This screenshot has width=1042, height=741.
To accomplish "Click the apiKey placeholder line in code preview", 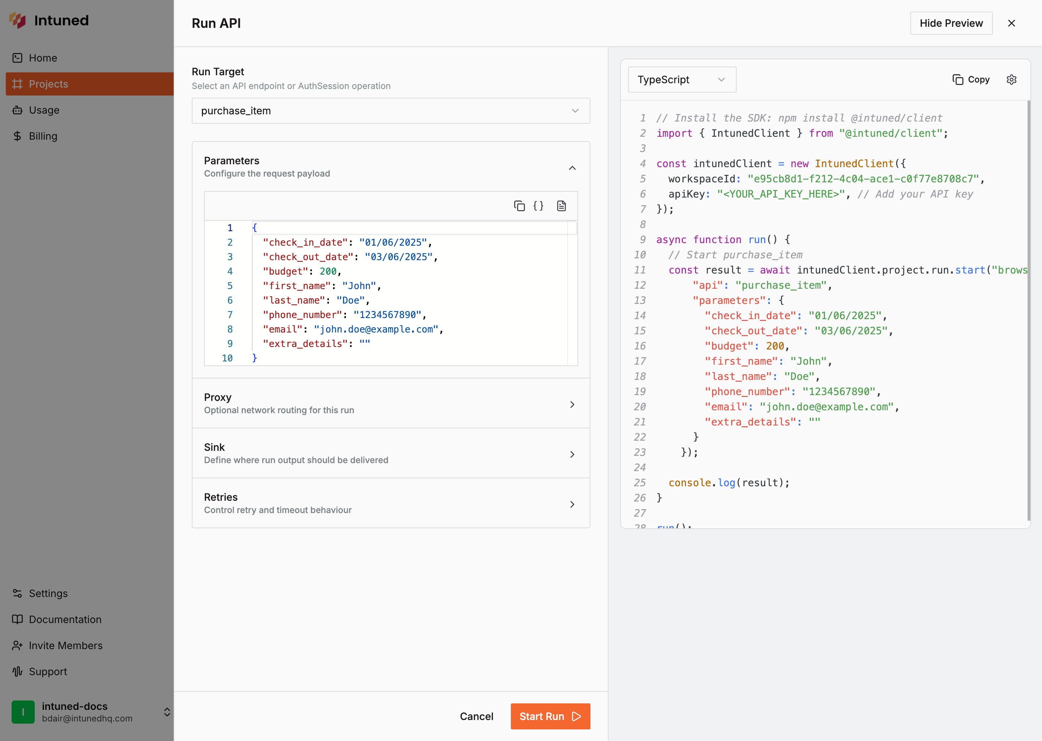I will [x=820, y=194].
